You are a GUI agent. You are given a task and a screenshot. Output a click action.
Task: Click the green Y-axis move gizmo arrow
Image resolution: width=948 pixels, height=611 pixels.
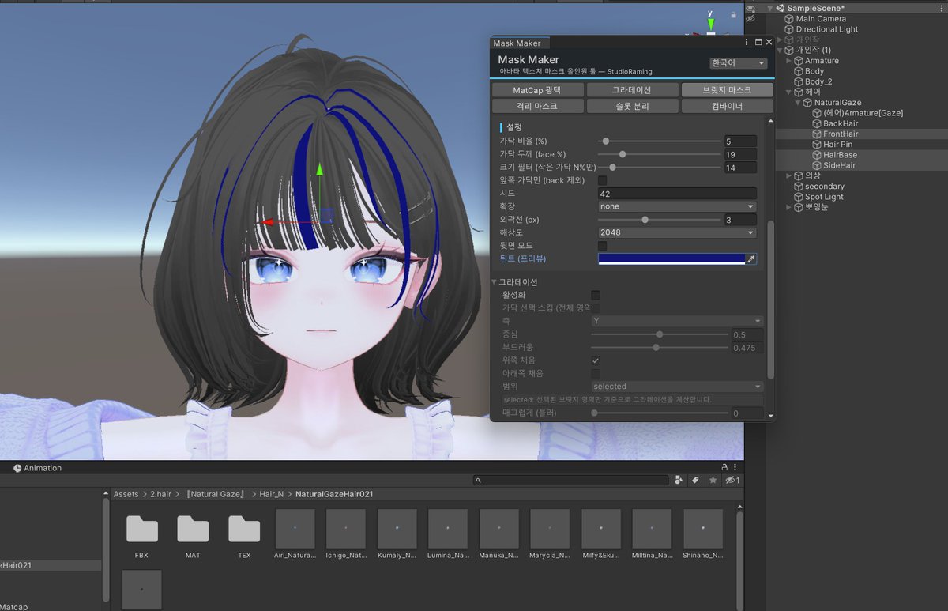click(x=319, y=169)
